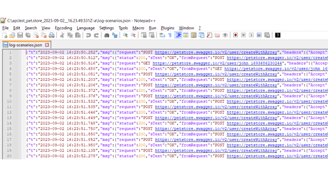Image resolution: width=328 pixels, height=176 pixels.
Task: Click the status 200 value on line 2
Action: 142,58
